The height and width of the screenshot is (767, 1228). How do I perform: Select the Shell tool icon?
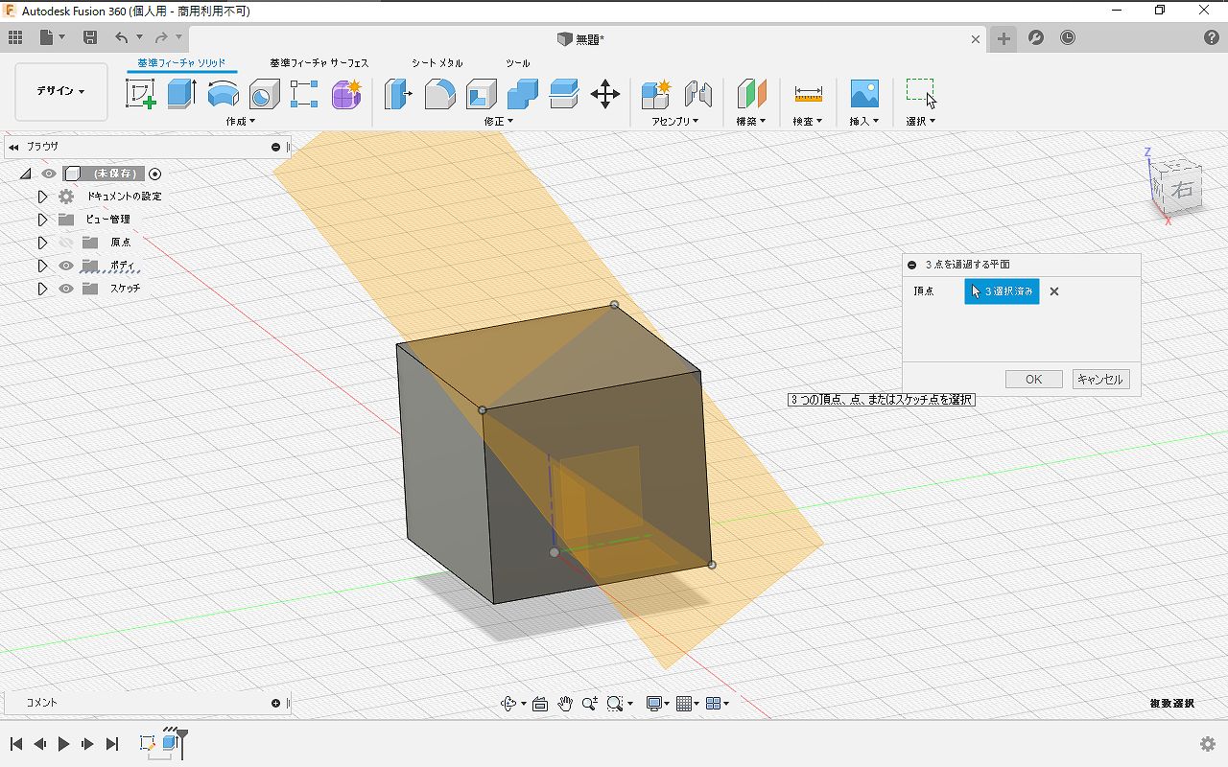coord(481,94)
